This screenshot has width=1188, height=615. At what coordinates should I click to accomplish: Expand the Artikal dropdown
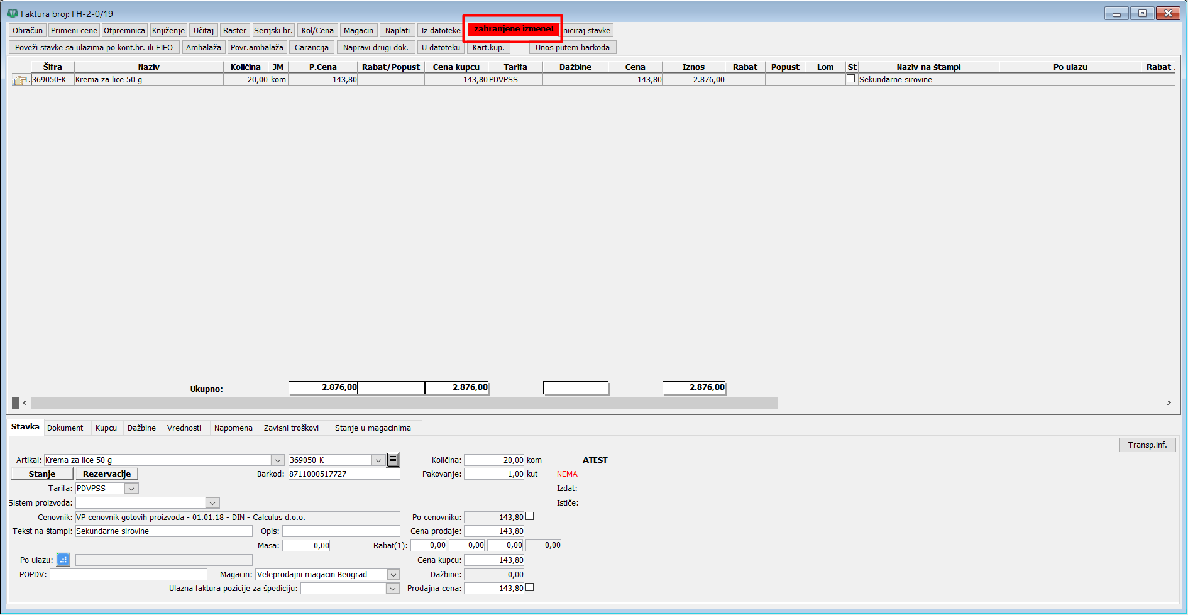278,460
